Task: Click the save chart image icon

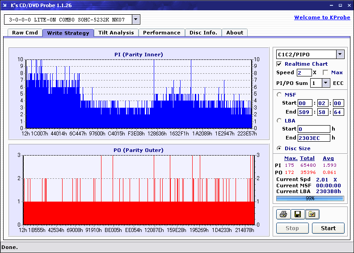Action: 312,215
